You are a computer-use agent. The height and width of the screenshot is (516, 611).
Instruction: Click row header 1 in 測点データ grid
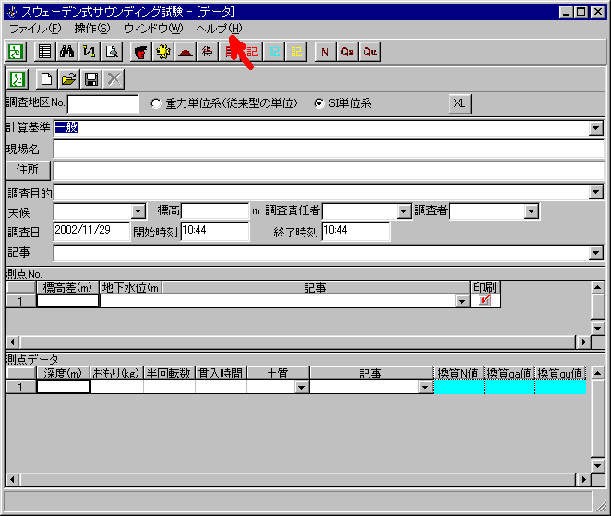click(20, 388)
